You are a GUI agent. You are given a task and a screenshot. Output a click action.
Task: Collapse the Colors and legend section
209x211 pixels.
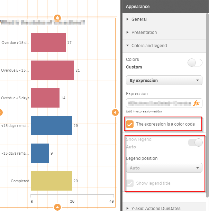tap(149, 46)
